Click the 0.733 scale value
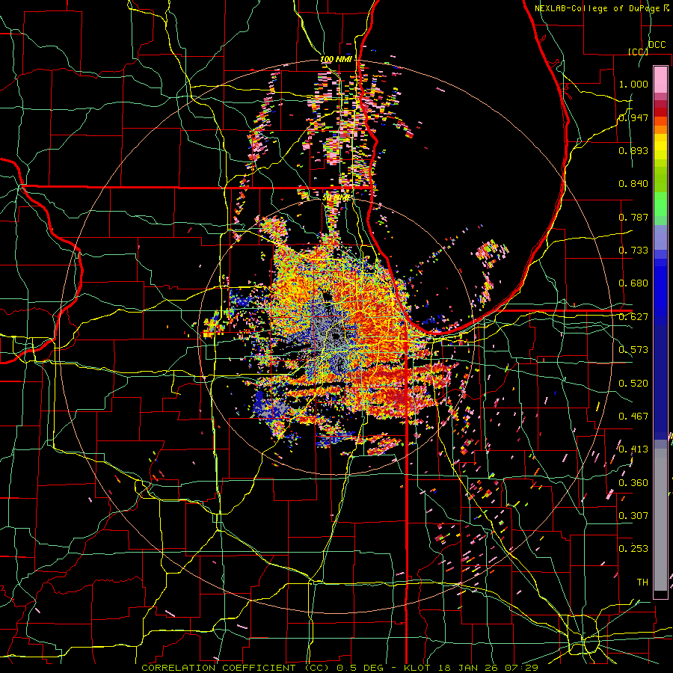This screenshot has height=673, width=673. 633,251
